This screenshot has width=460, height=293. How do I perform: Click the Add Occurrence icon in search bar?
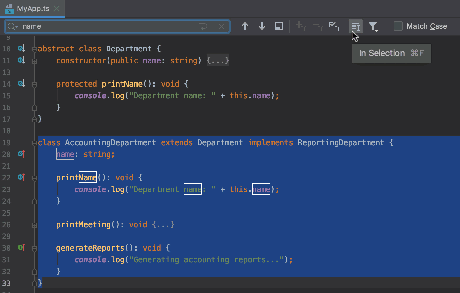301,26
